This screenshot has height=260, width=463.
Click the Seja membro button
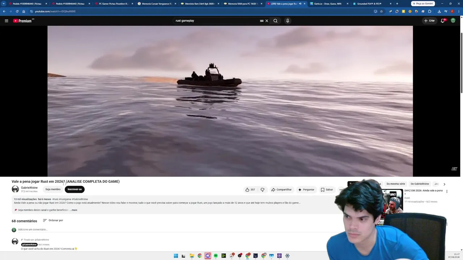[53, 189]
